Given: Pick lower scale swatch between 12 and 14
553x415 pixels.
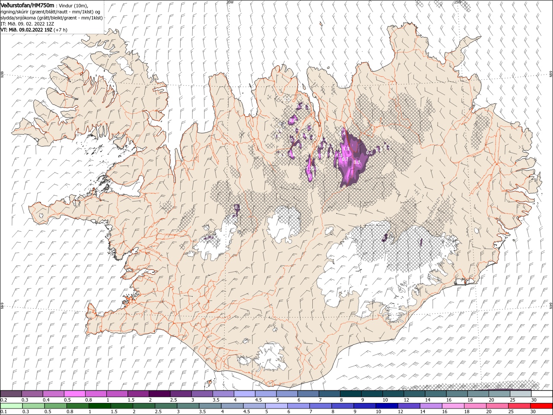Looking at the screenshot, I should [409, 406].
